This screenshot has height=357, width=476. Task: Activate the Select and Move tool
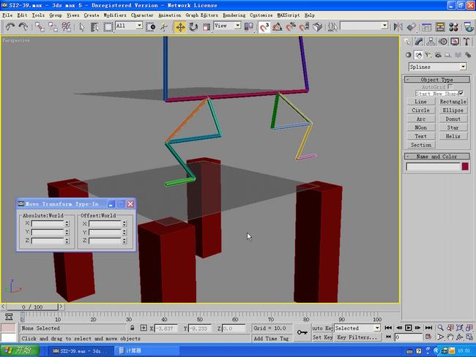click(180, 27)
